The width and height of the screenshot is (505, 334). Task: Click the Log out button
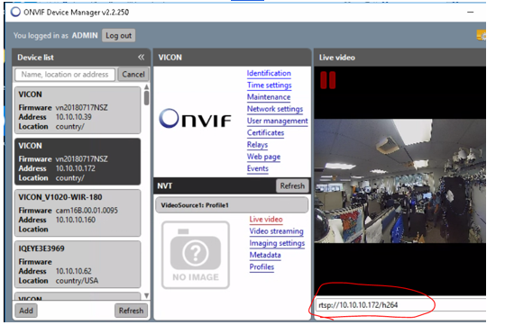pyautogui.click(x=118, y=35)
